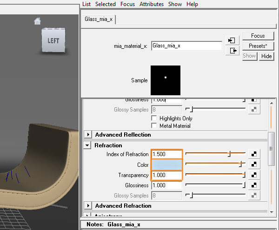
Task: Click the Index of Refraction slider
Action: pos(215,154)
